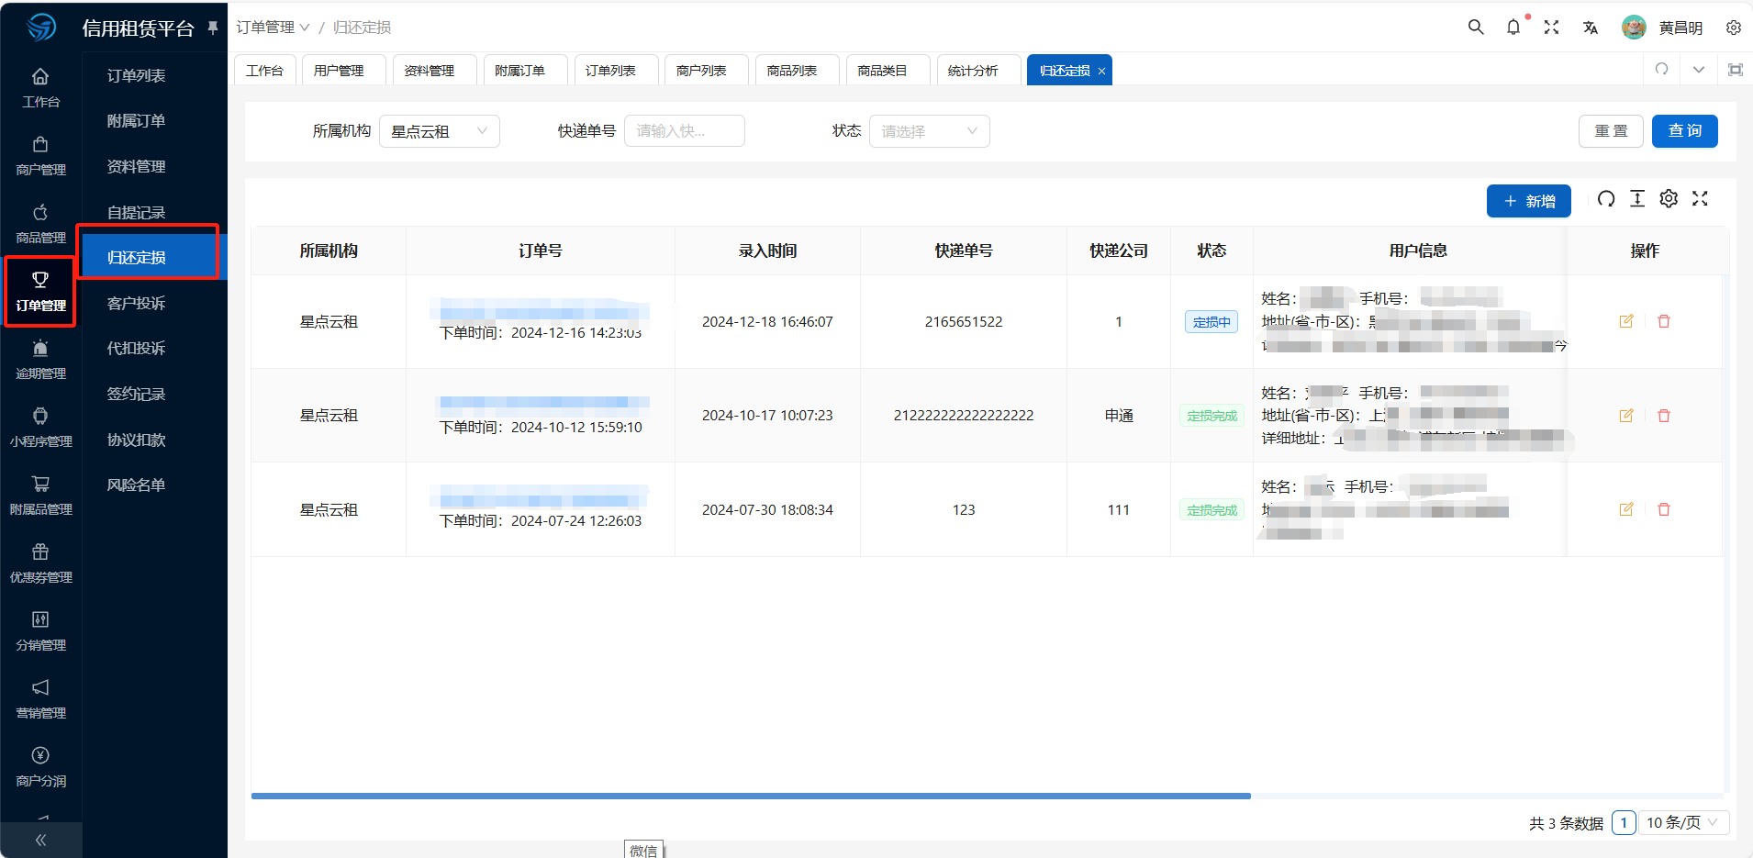
Task: Click the horizontal table scrollbar
Action: pyautogui.click(x=751, y=796)
